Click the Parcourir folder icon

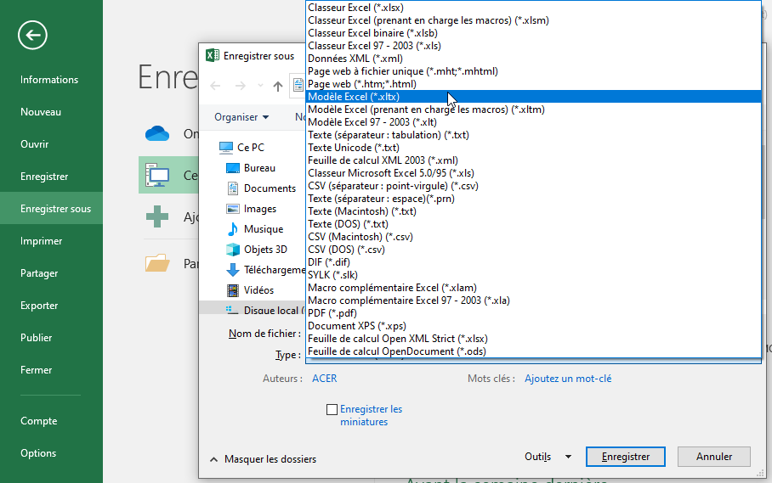tap(157, 263)
